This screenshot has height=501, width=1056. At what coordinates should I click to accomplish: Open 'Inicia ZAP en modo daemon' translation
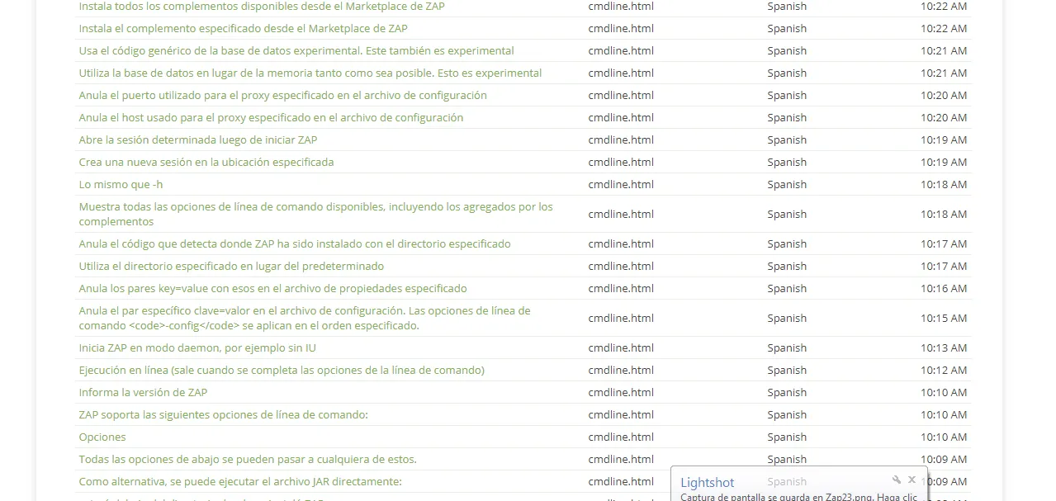197,347
